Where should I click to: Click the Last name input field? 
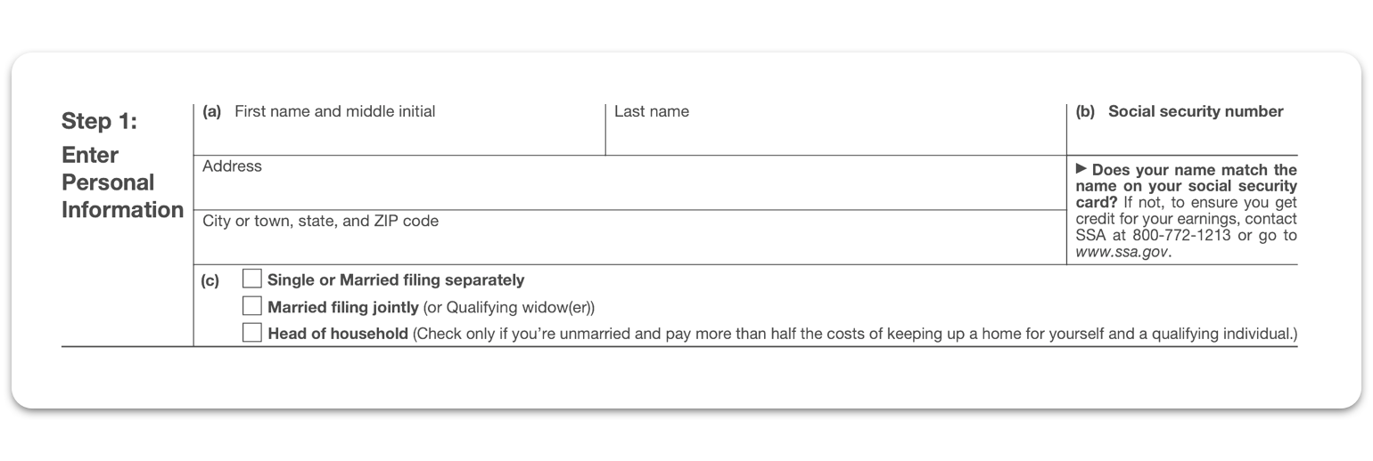tap(834, 138)
